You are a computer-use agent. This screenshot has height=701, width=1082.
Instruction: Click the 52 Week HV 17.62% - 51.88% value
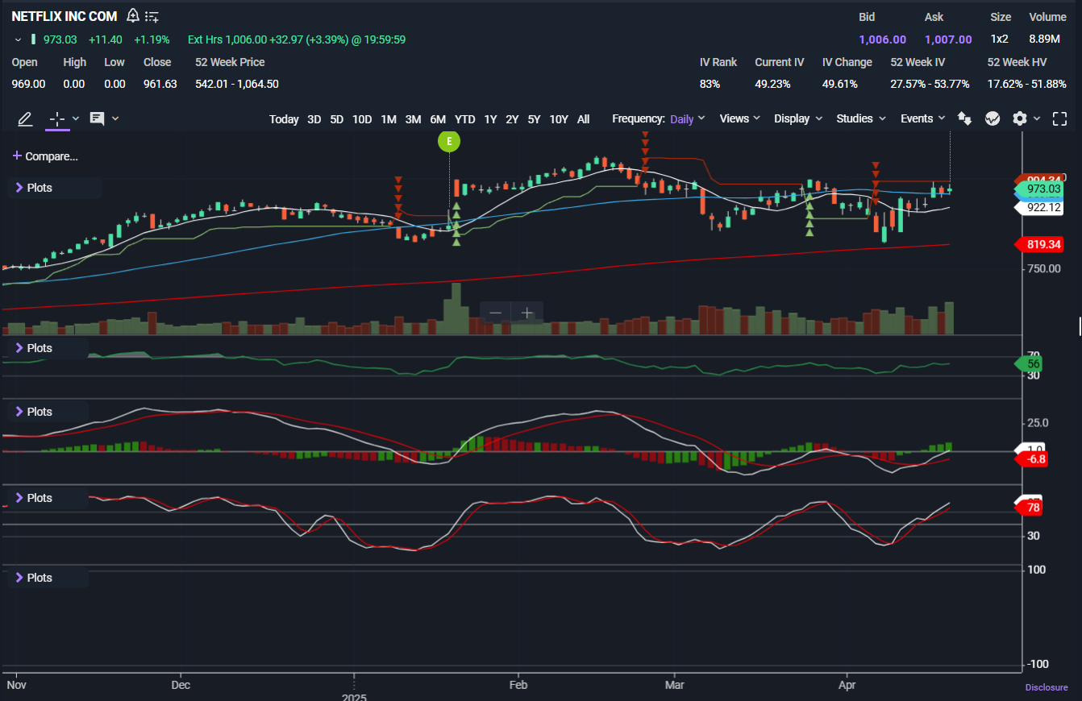(x=1026, y=84)
